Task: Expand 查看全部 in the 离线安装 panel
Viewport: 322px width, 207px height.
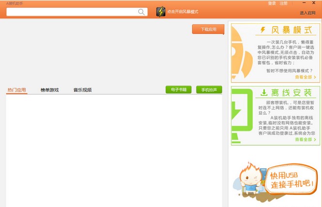Action: pos(305,139)
